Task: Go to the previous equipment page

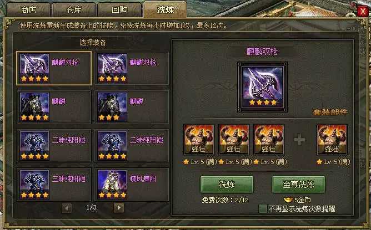Action: pyautogui.click(x=67, y=208)
